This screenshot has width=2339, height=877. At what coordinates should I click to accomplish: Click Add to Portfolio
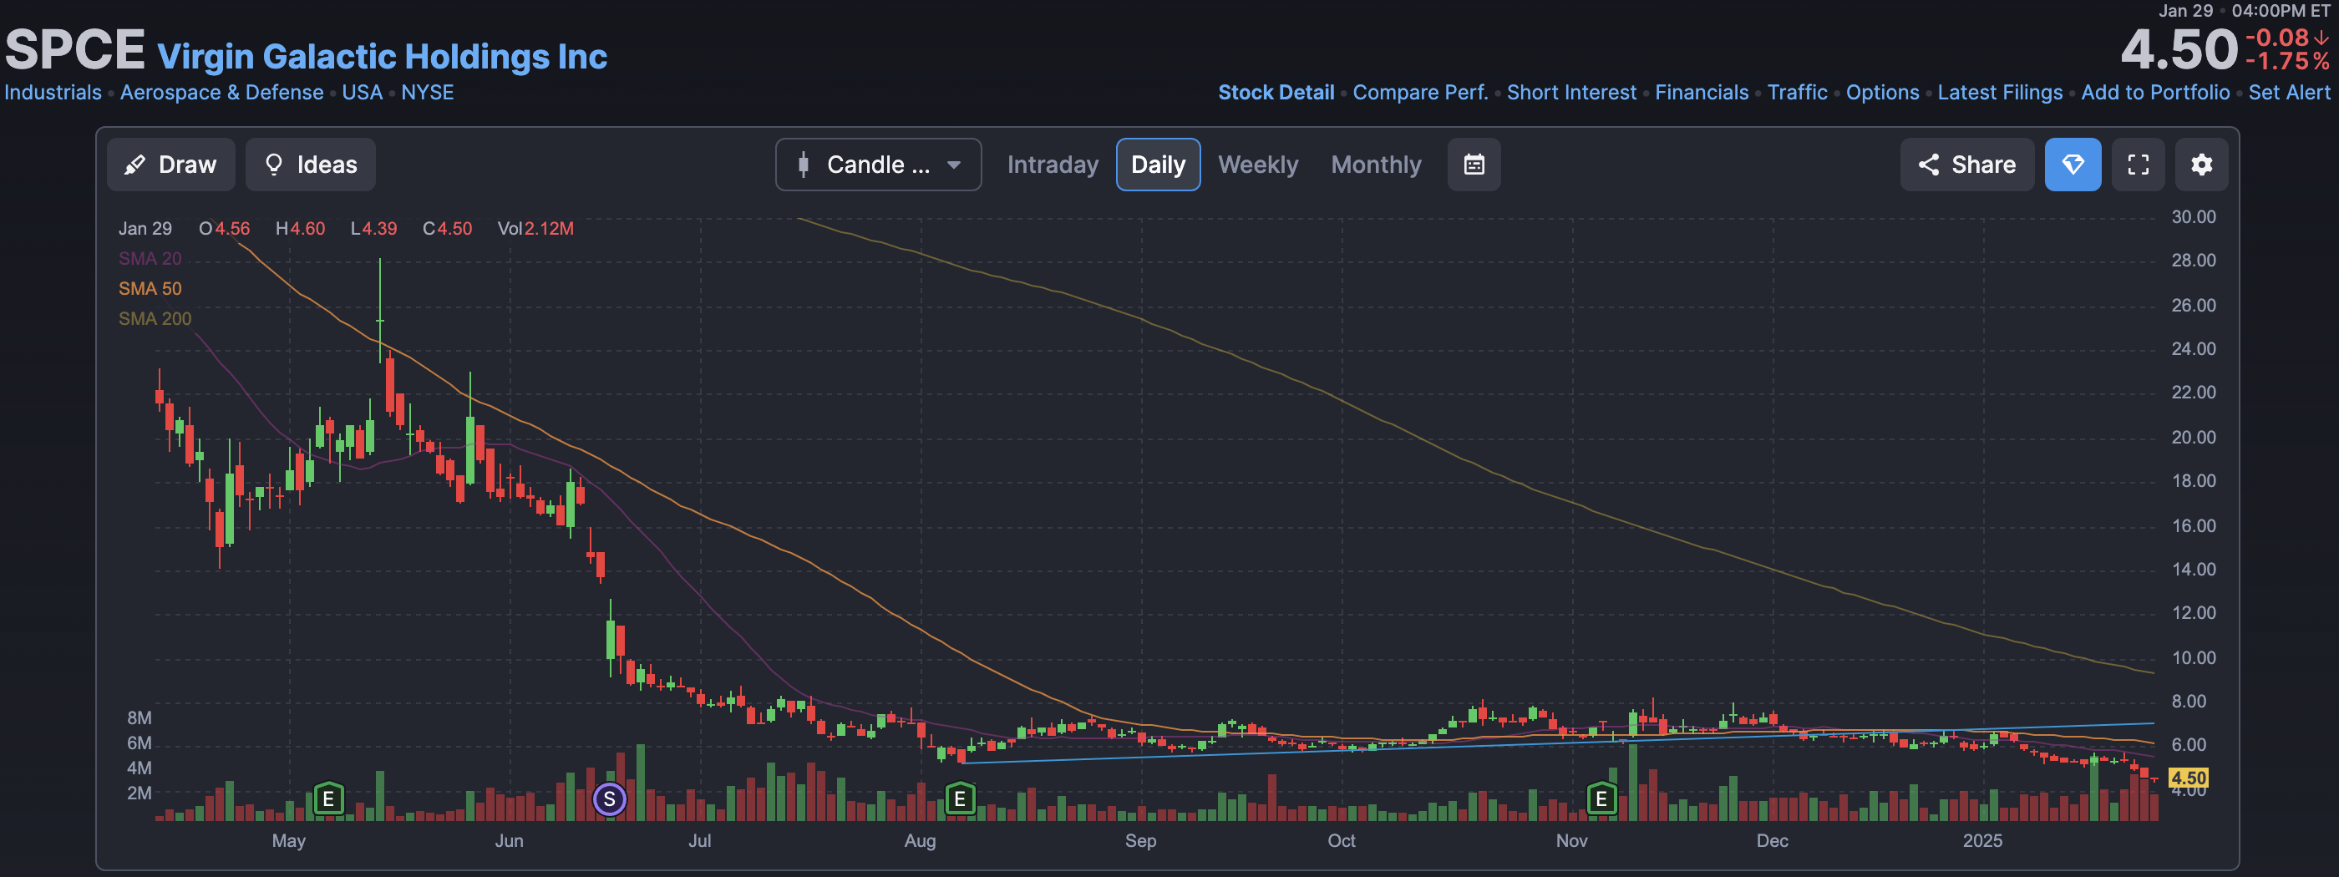click(x=2154, y=93)
